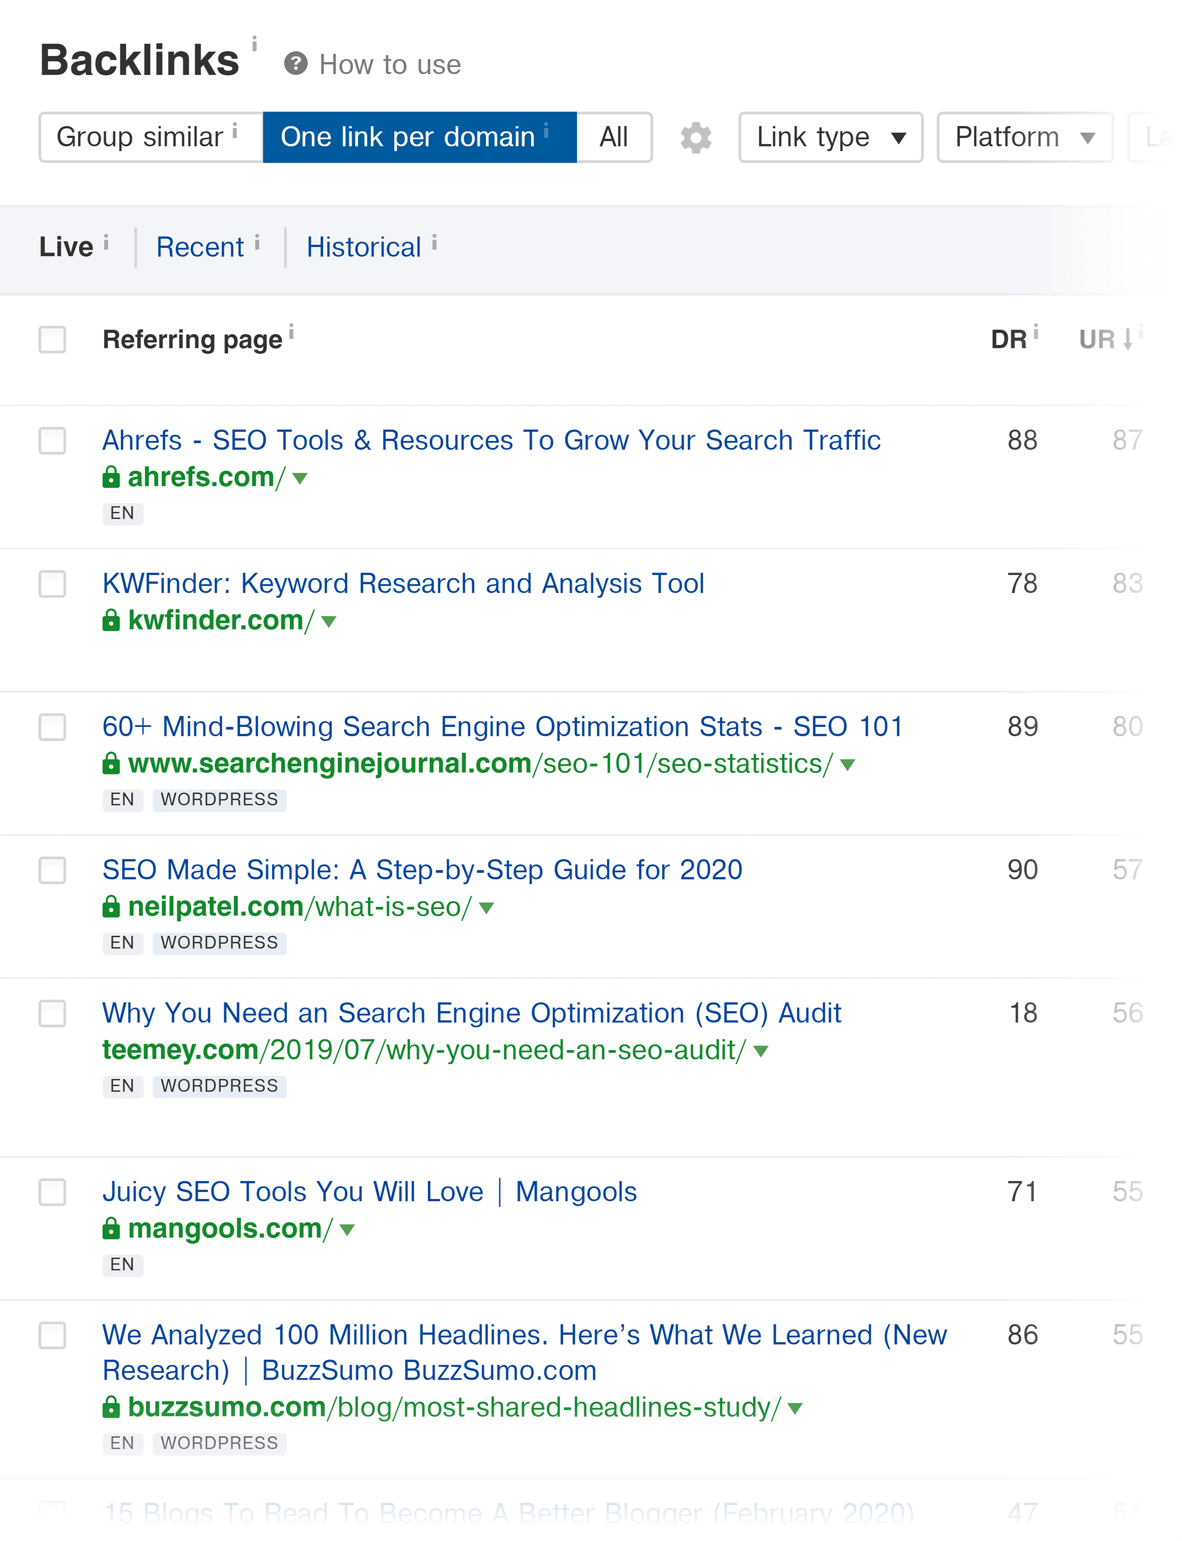Click info icon beside Group similar
This screenshot has height=1541, width=1182.
point(235,130)
